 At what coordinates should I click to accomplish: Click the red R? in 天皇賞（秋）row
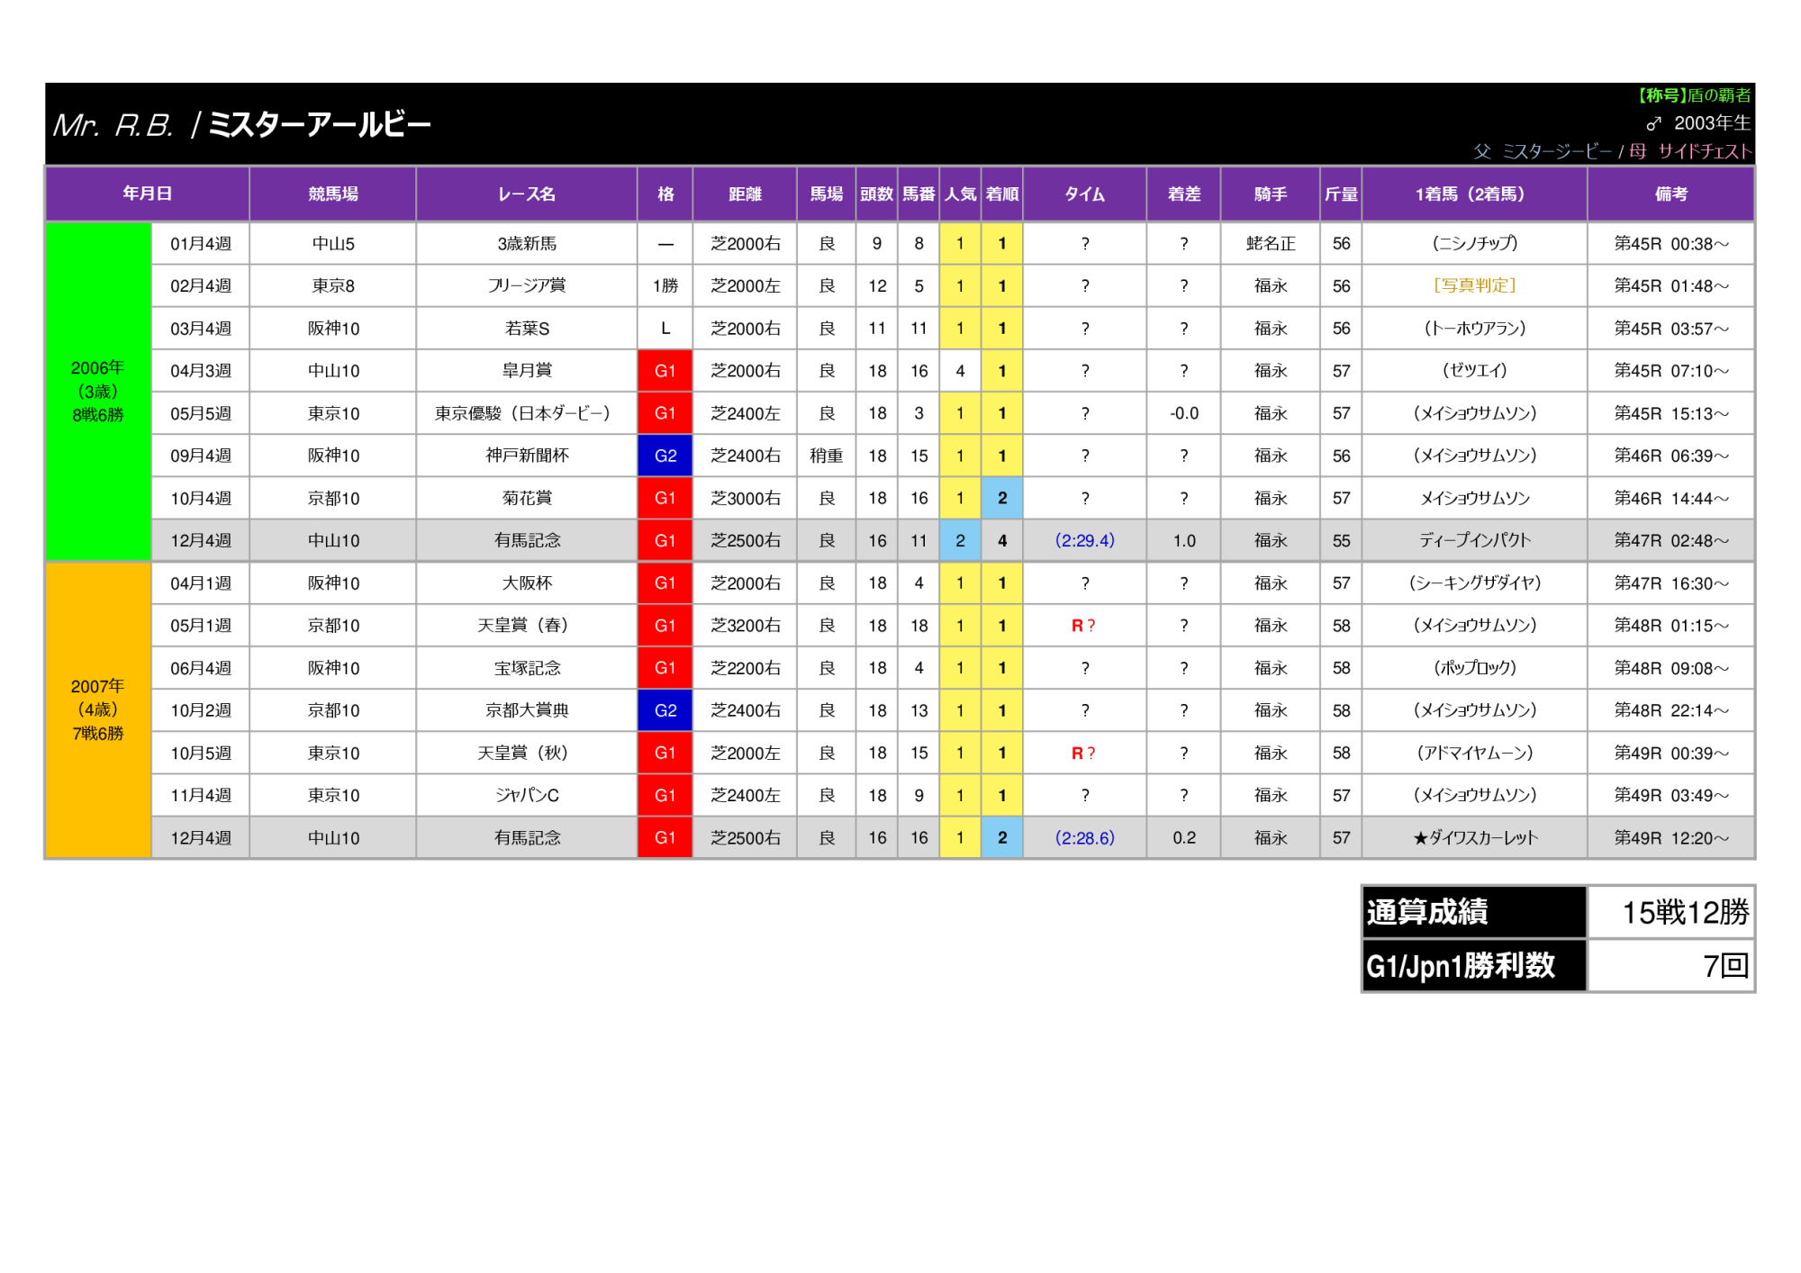click(1083, 753)
